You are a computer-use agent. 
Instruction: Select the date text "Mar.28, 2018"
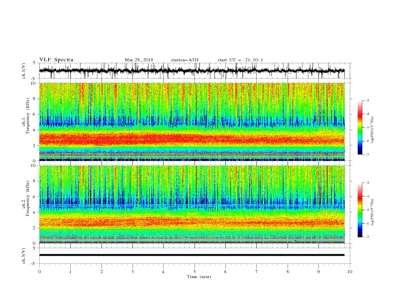tap(139, 60)
